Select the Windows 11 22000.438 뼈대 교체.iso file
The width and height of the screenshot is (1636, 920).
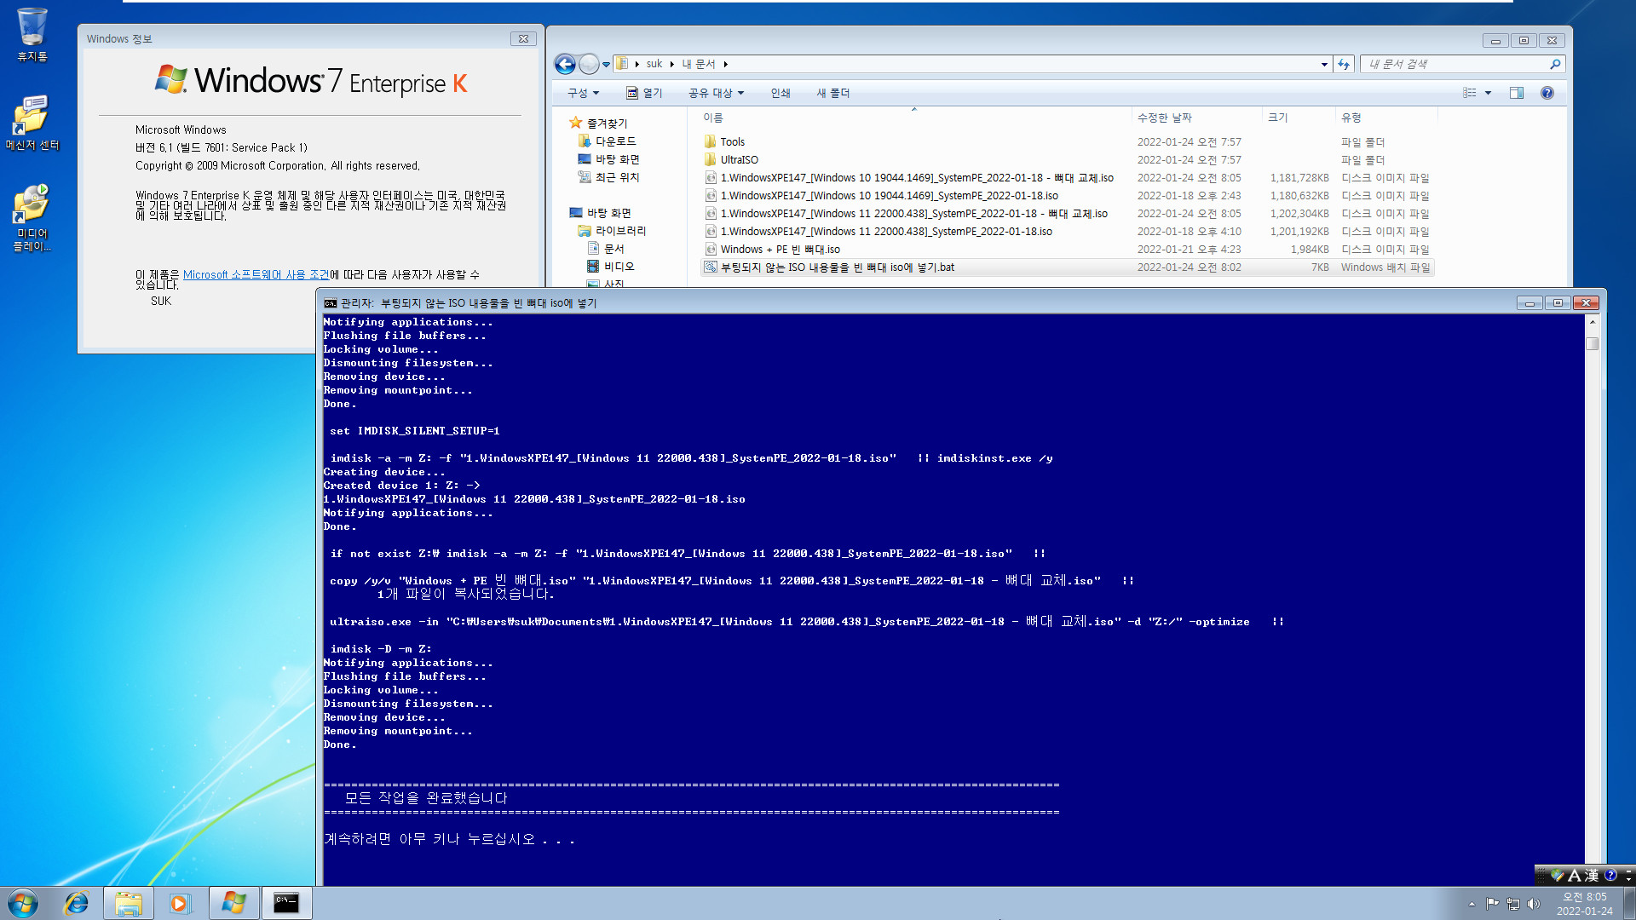tap(913, 214)
